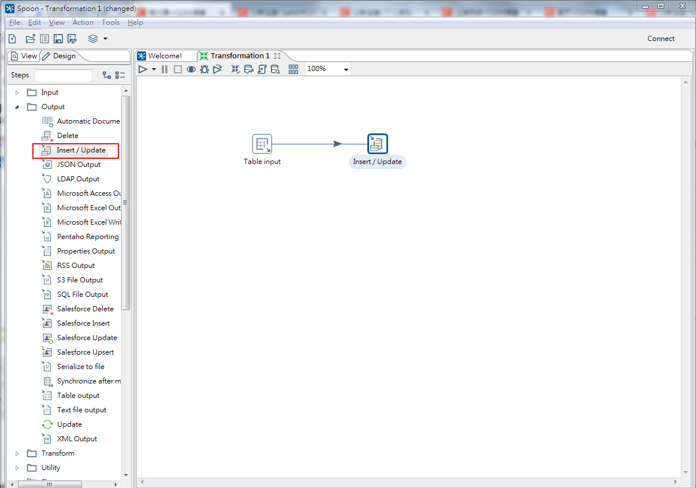Click the Steps search field
The width and height of the screenshot is (696, 488).
tap(64, 75)
